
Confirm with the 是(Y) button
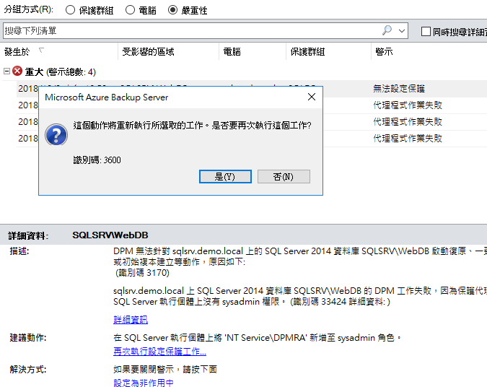226,177
